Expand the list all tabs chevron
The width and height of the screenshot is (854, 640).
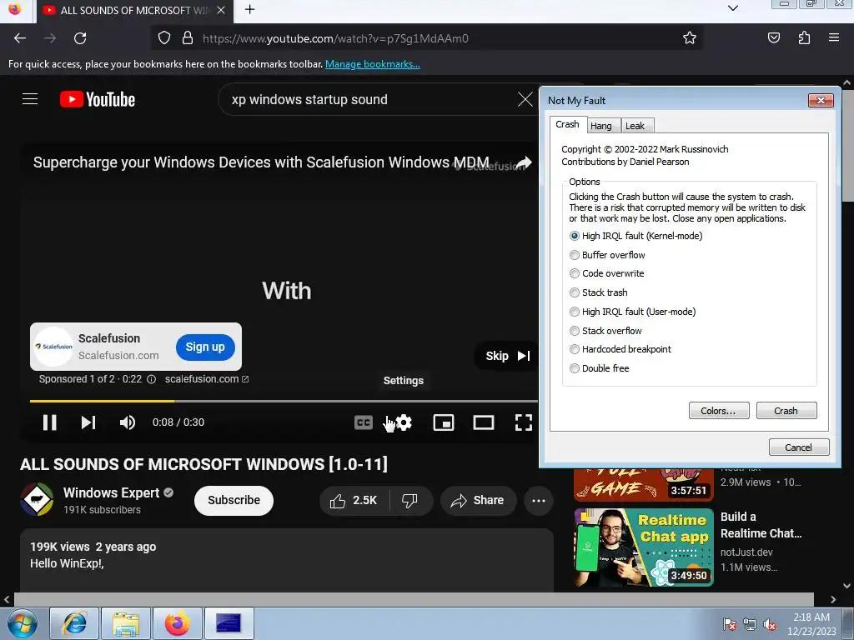pos(733,8)
